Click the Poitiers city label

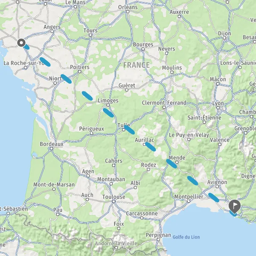pos(80,67)
